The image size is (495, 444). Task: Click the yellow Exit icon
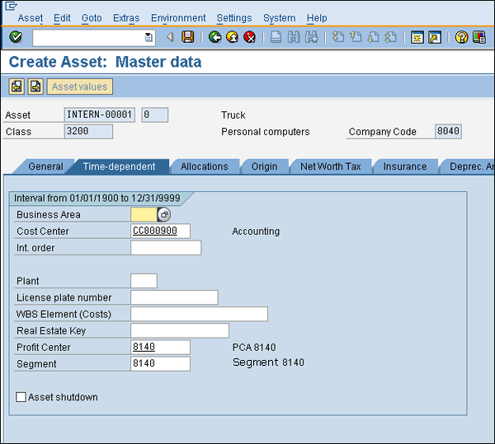[x=232, y=37]
